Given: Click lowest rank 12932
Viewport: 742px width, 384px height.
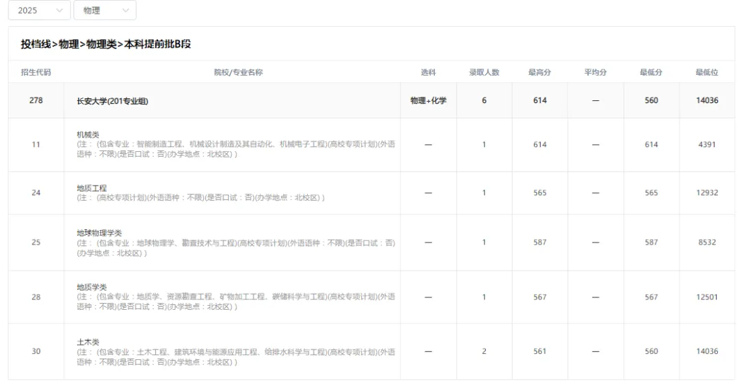Looking at the screenshot, I should 707,193.
